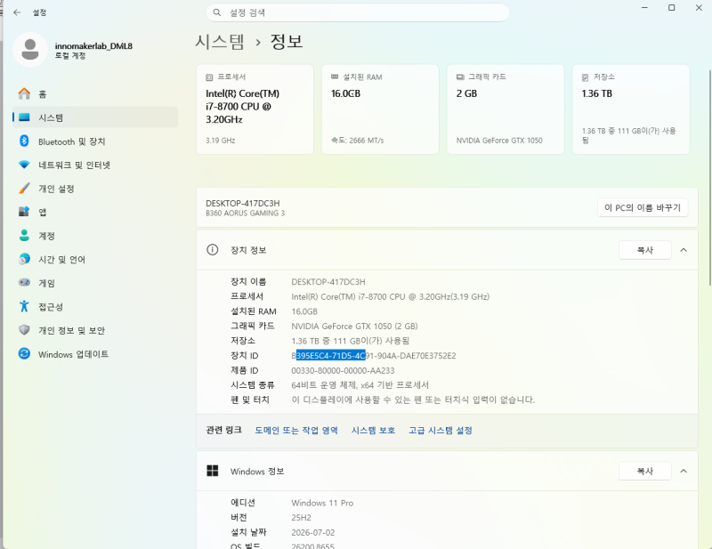Collapse the 장치 정보 section chevron
This screenshot has height=549, width=712.
[684, 250]
